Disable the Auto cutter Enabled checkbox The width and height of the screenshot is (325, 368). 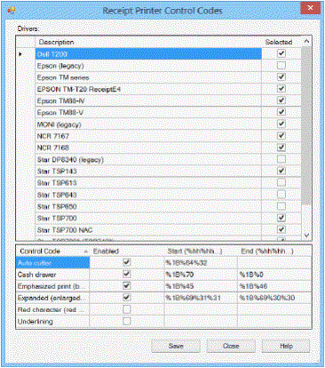coord(127,262)
